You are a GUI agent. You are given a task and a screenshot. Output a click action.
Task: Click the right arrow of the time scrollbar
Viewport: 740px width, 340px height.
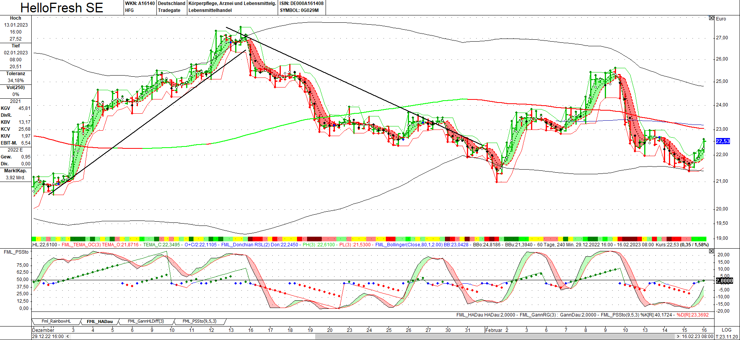click(x=678, y=337)
